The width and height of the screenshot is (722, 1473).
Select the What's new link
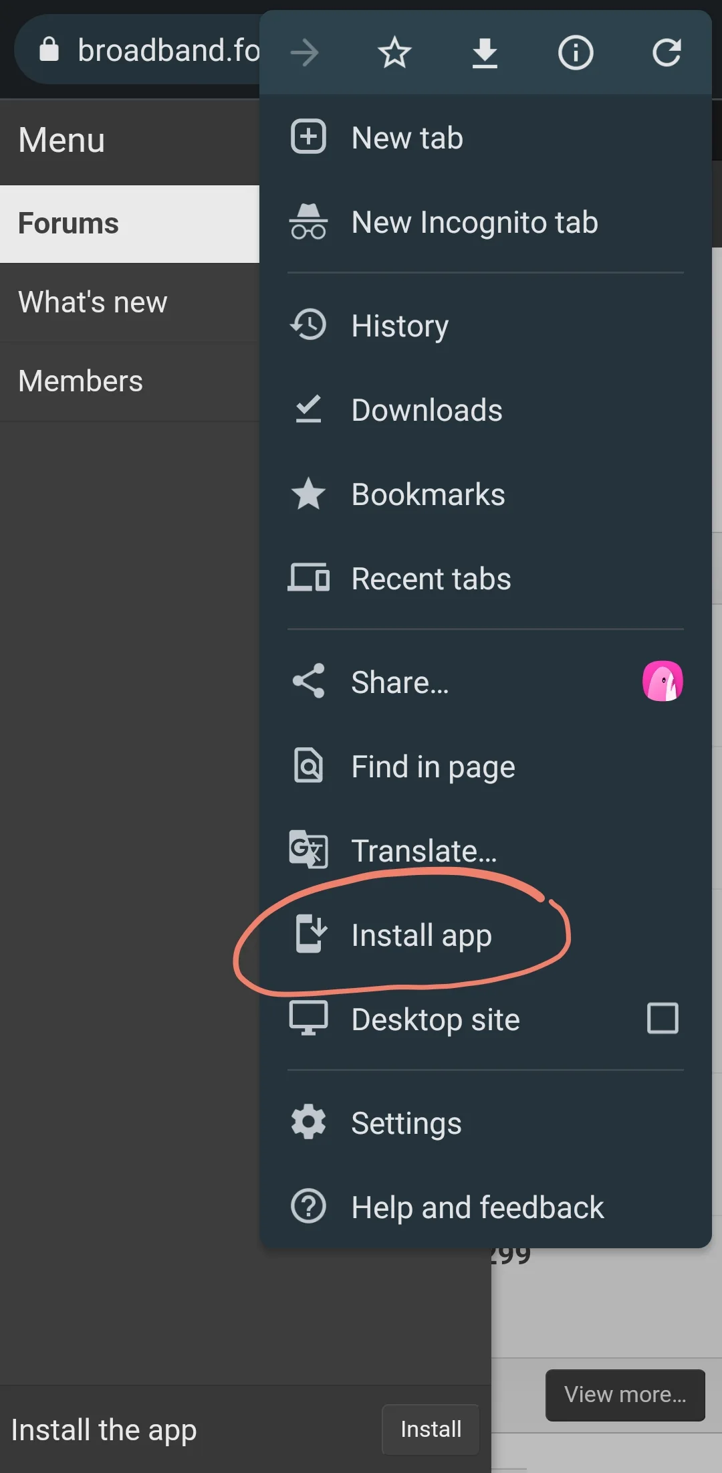(92, 302)
